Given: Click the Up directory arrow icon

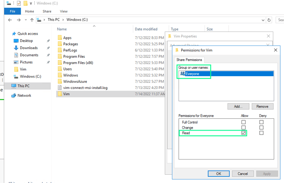Looking at the screenshot, I should 32,20.
